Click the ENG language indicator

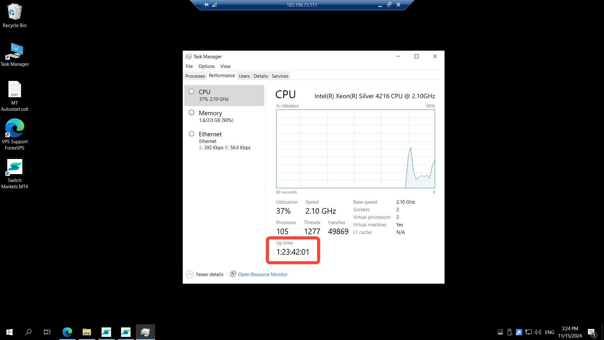point(550,332)
